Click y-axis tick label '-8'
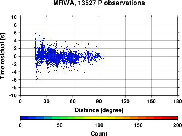Screen dimensions: 182x136 [14, 88]
